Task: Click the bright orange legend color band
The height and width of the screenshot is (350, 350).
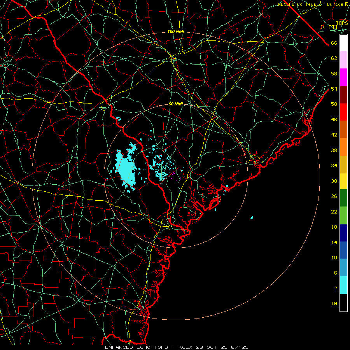Action: point(343,147)
